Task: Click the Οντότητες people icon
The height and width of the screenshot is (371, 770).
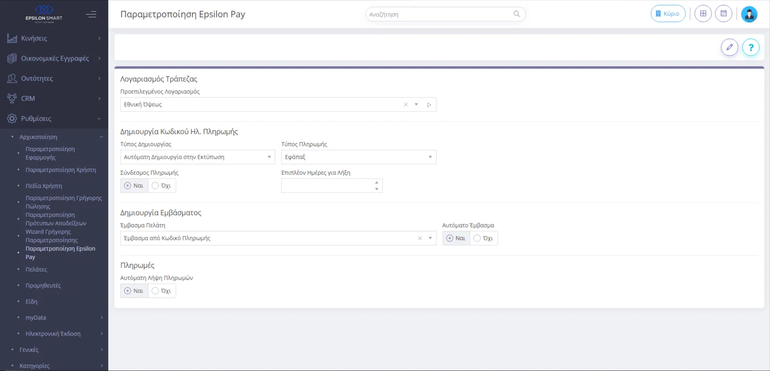Action: point(12,78)
